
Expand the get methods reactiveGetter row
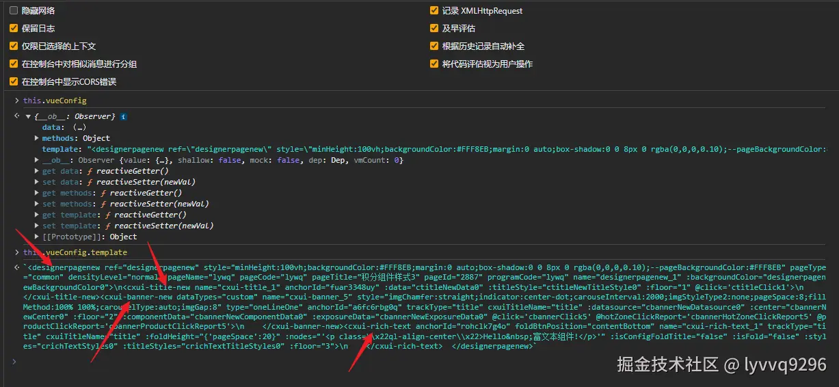[36, 193]
